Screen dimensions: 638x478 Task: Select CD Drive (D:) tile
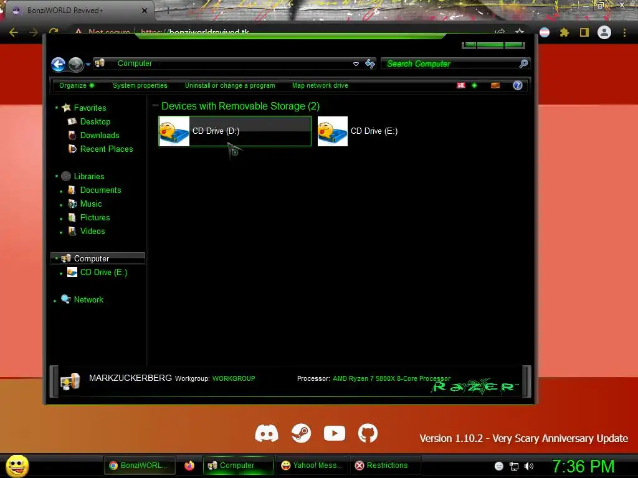[x=235, y=131]
